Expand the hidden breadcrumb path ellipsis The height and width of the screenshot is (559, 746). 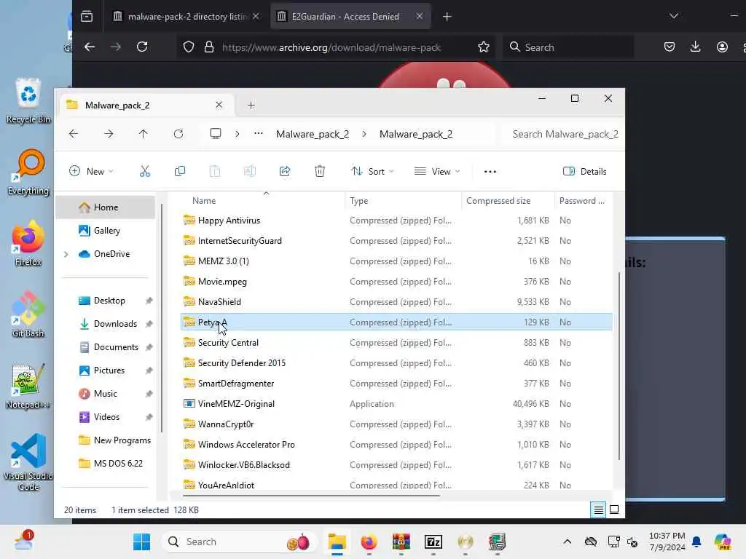point(259,134)
